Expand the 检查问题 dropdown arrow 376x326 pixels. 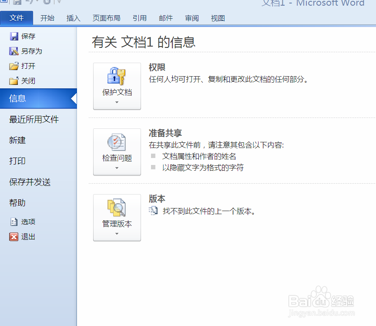117,168
